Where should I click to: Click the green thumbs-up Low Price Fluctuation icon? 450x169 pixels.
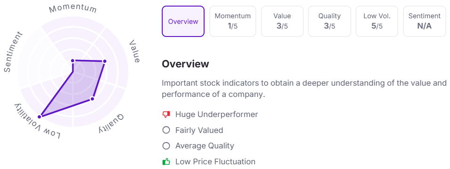point(166,162)
